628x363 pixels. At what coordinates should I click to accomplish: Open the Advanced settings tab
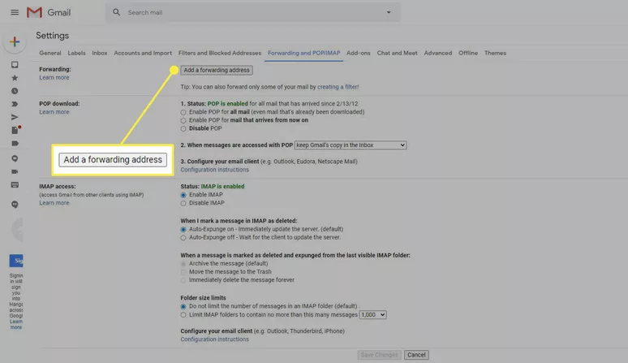pos(438,53)
